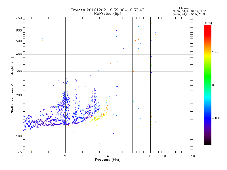Image resolution: width=227 pixels, height=170 pixels.
Task: Click the y-axis tick label '600'
Action: coord(19,30)
